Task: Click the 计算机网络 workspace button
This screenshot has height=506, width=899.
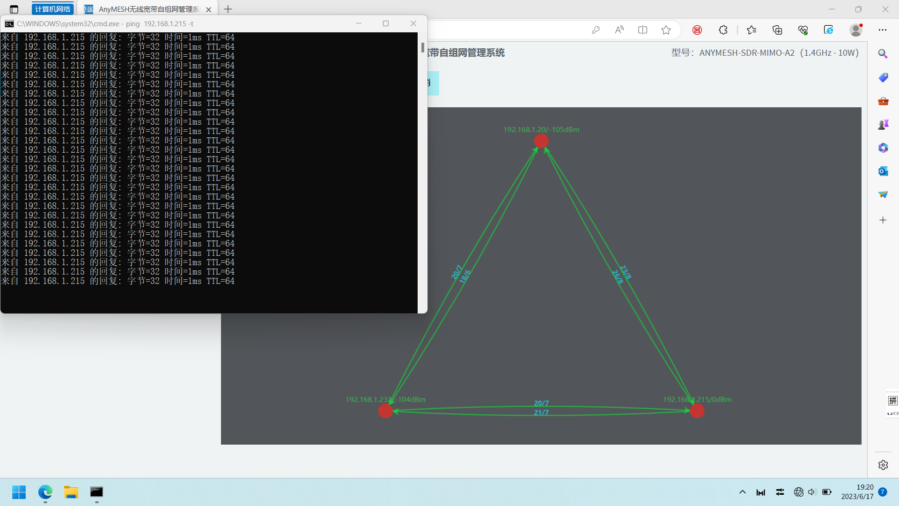Action: (52, 9)
